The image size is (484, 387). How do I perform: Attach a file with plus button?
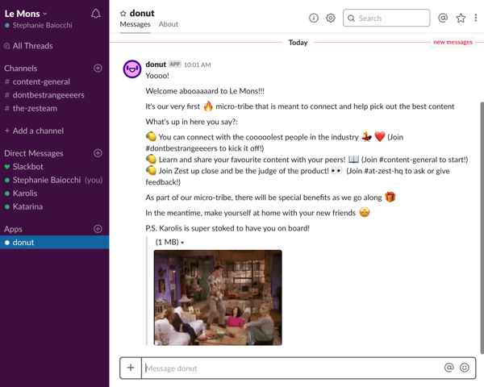point(131,368)
